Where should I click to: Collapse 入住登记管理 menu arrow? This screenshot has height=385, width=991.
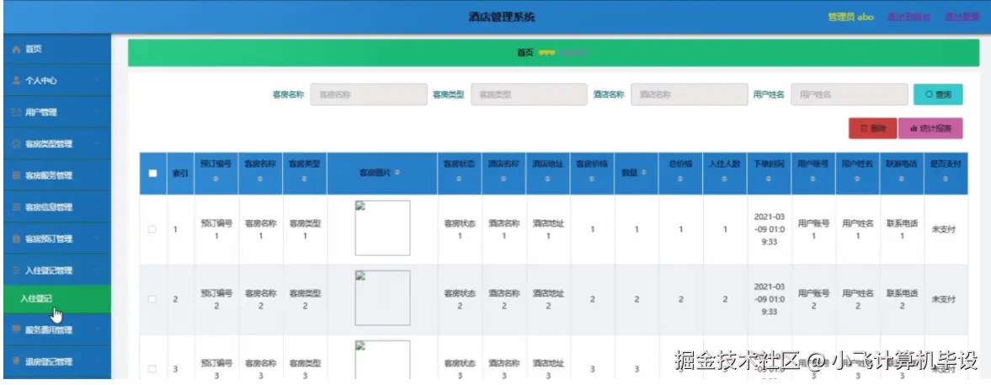point(98,270)
